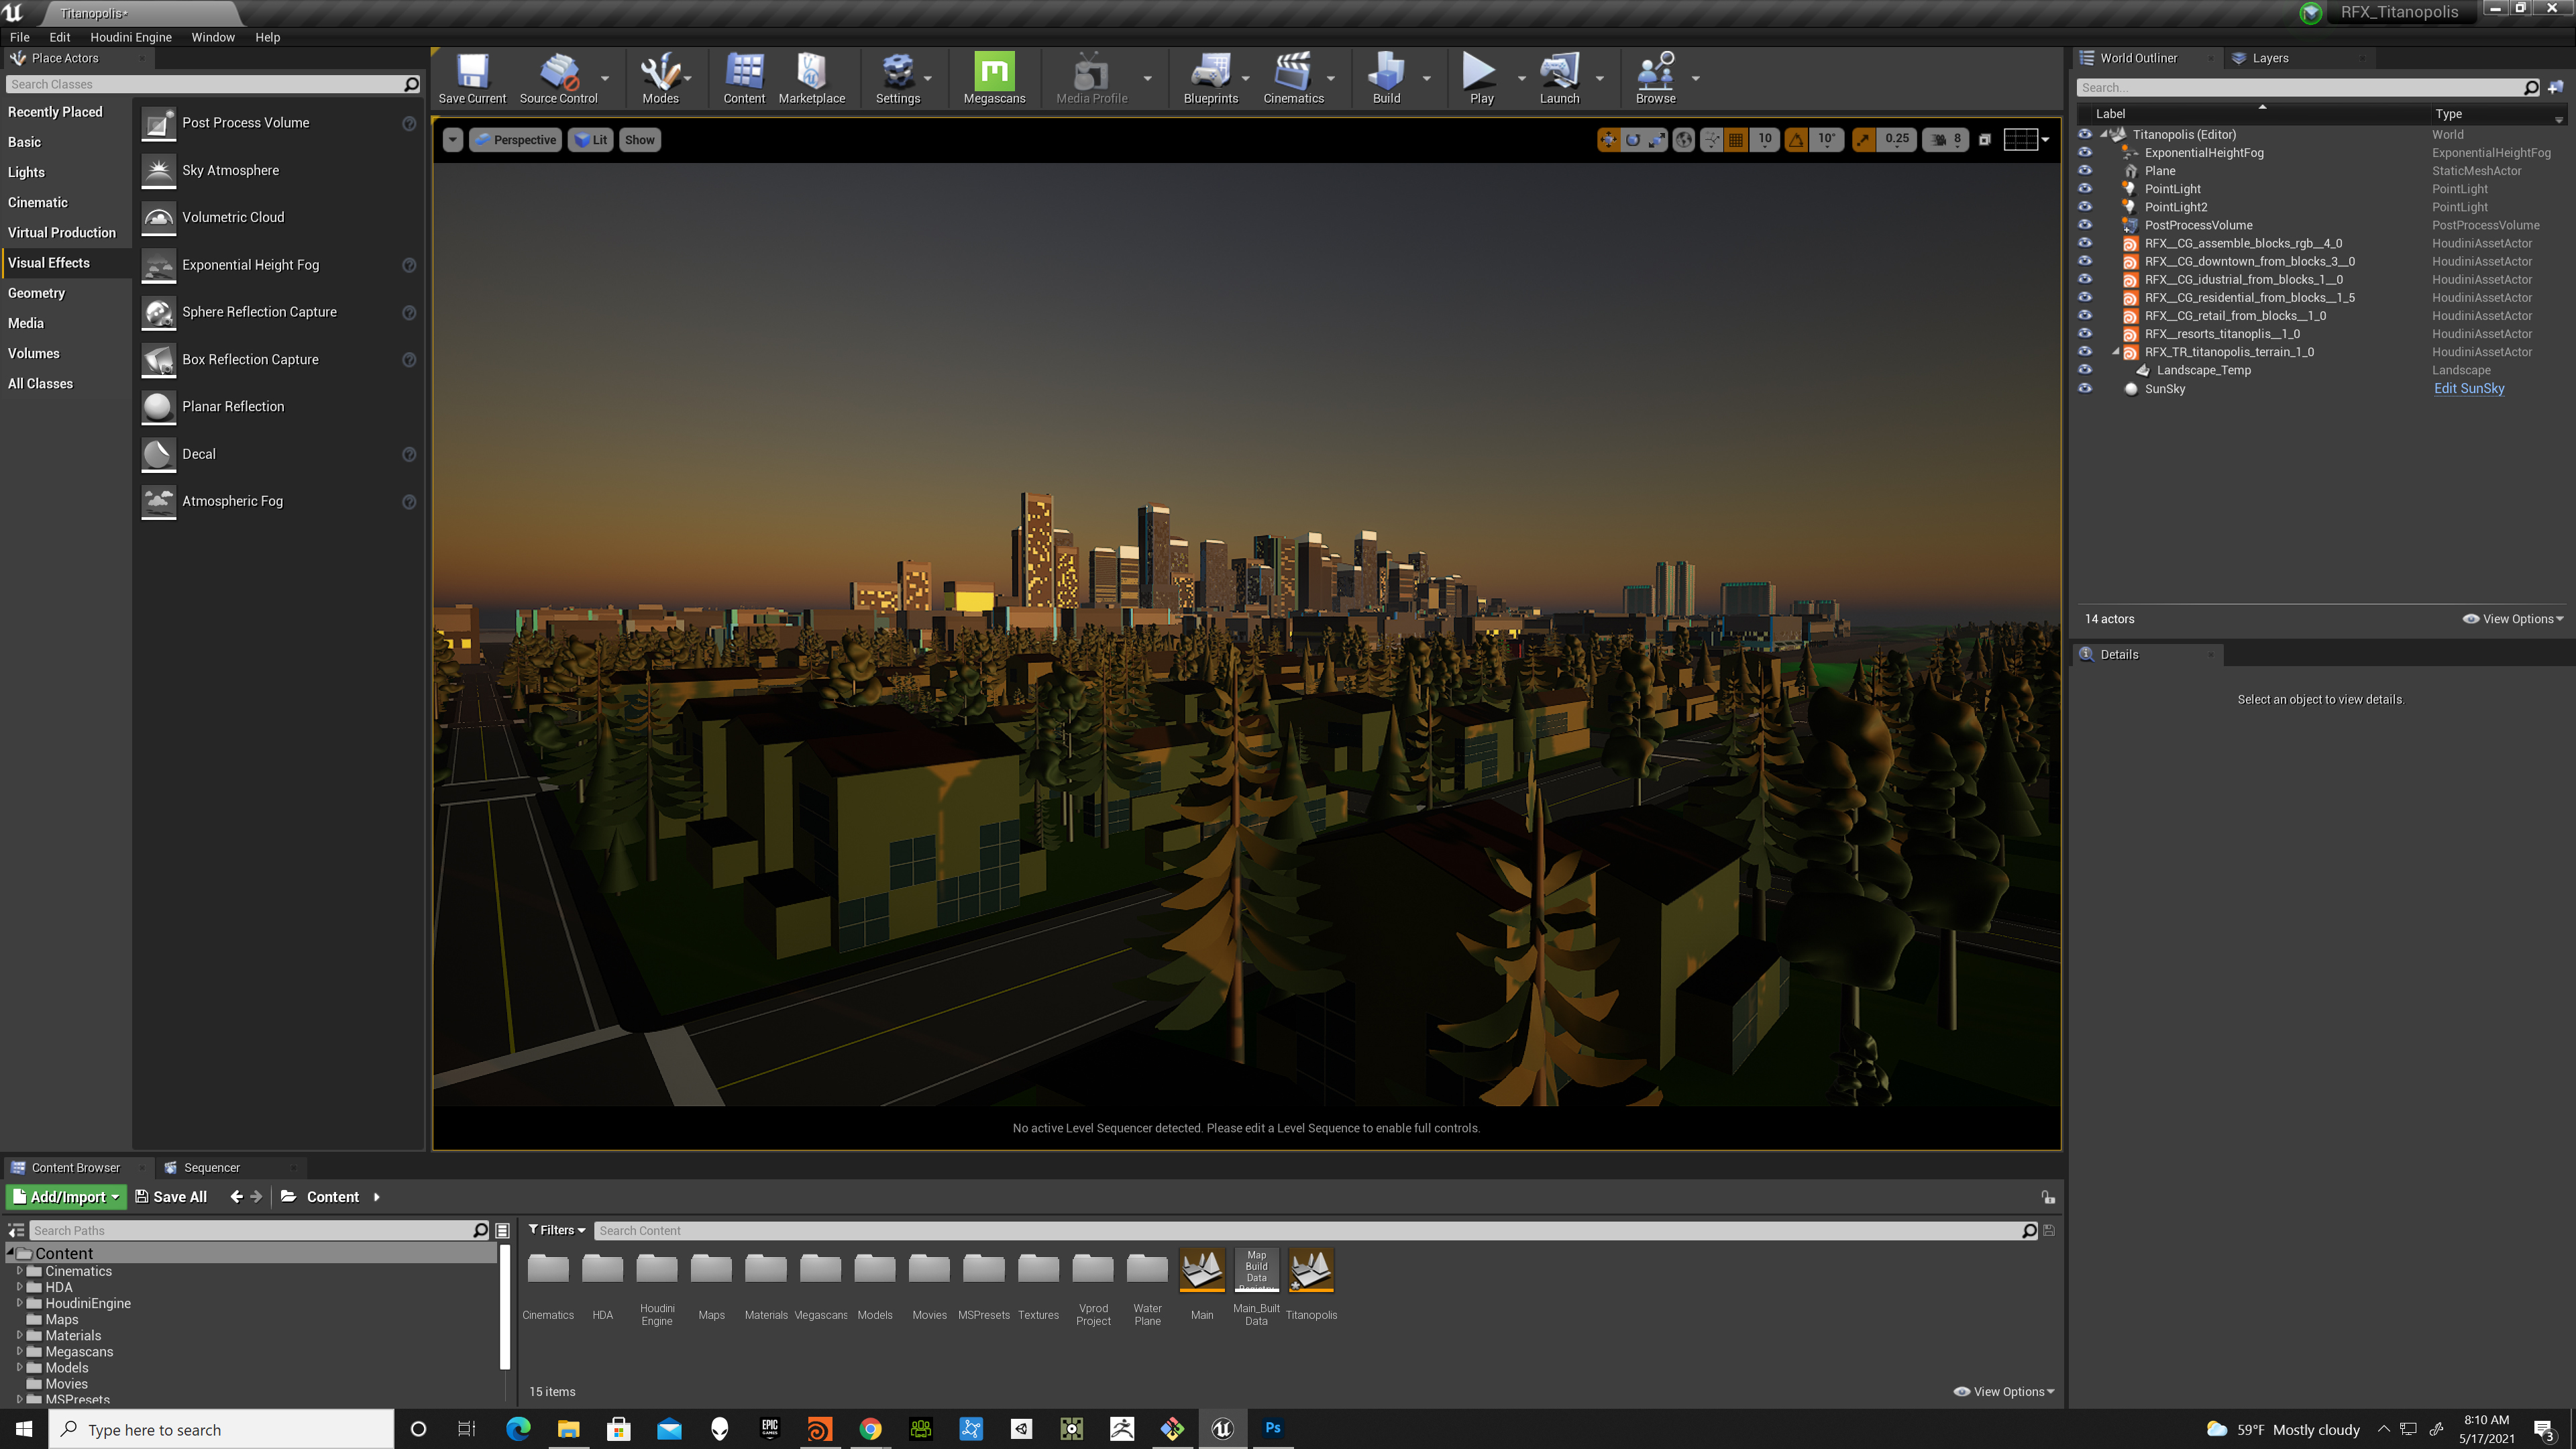Screen dimensions: 2576x1449
Task: Hide the PointLight actor
Action: (x=2085, y=189)
